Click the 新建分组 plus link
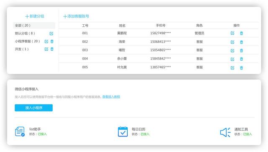Image resolution: width=268 pixels, height=152 pixels. click(35, 16)
